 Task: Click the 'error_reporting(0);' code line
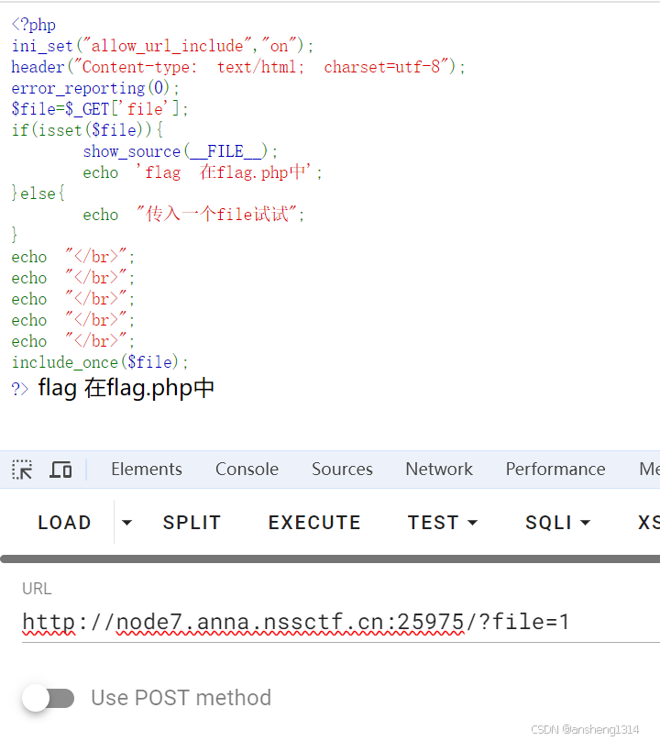(95, 88)
